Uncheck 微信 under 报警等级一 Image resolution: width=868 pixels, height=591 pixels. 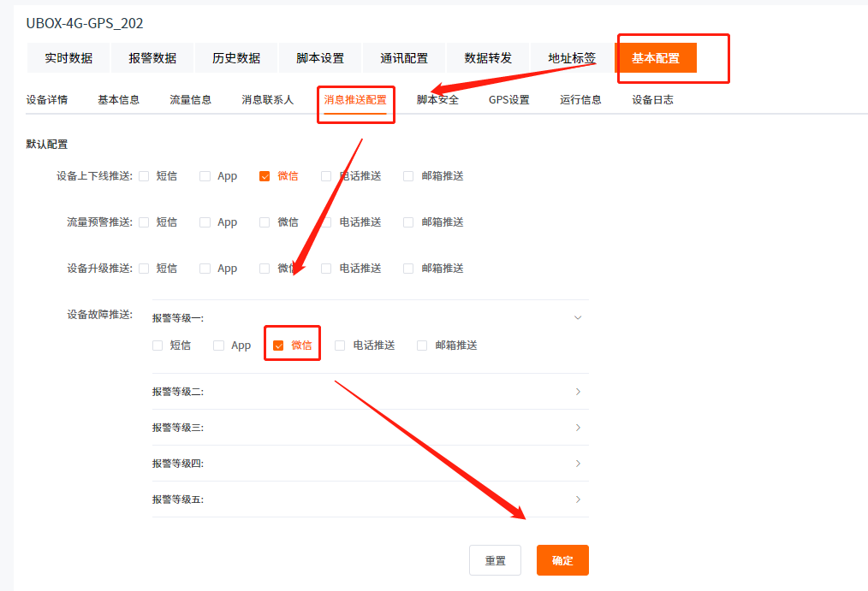pos(278,346)
